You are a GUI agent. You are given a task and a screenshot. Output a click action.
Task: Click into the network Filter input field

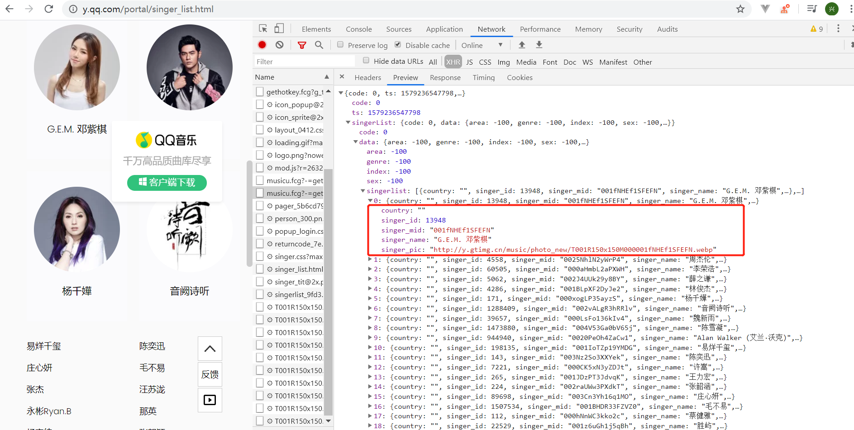[x=304, y=61]
